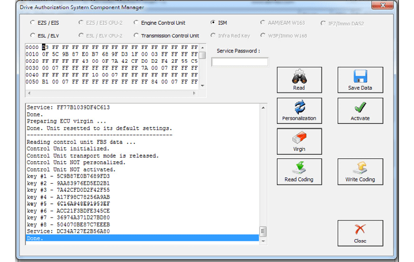
Task: Select the ISM radio button
Action: tap(214, 23)
